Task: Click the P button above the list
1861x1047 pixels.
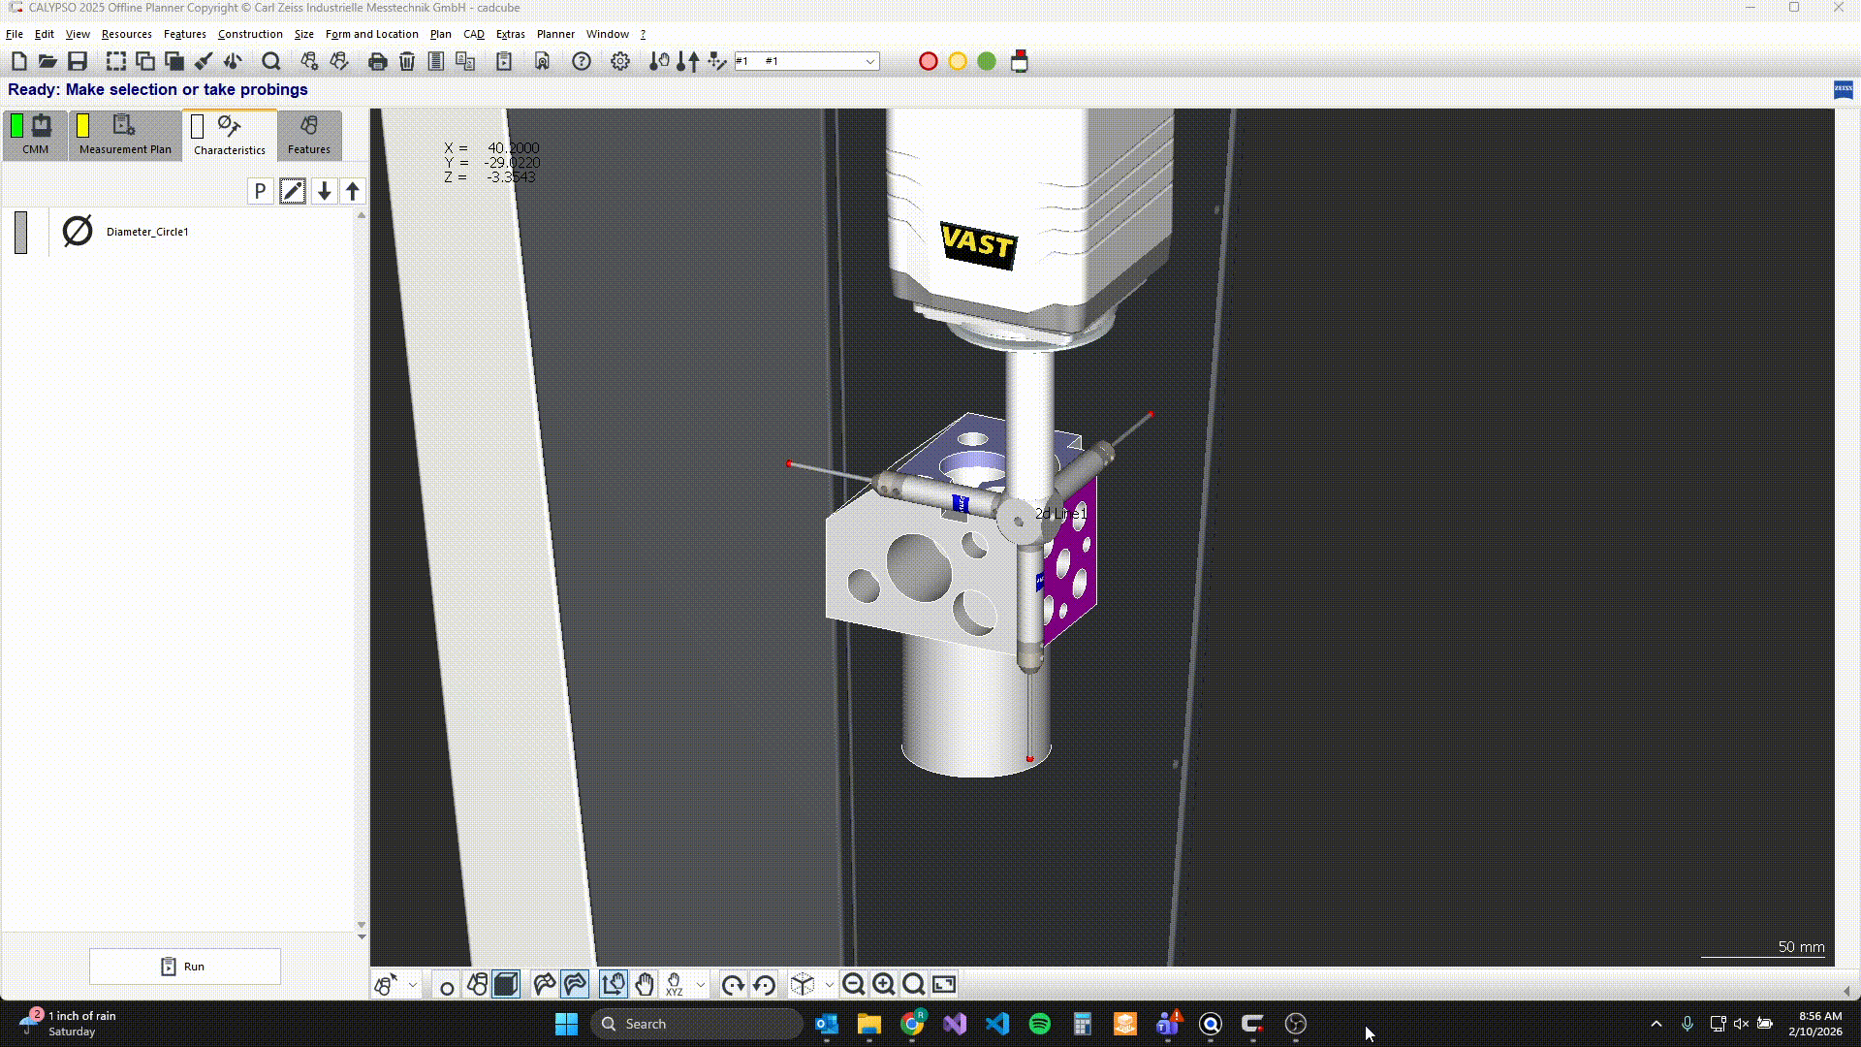Action: pos(260,192)
